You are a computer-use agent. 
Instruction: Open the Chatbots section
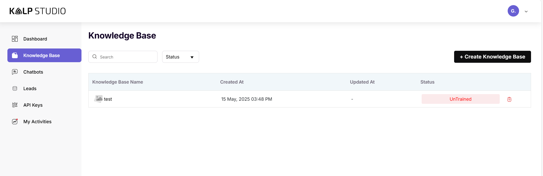(33, 72)
